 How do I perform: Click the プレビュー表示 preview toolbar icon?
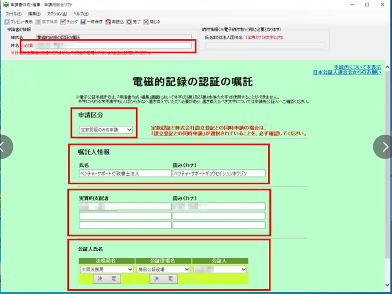click(7, 22)
